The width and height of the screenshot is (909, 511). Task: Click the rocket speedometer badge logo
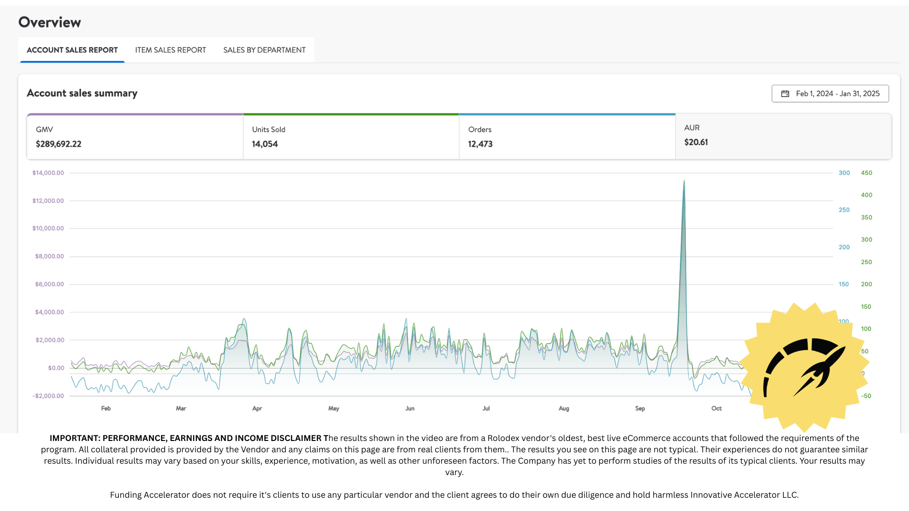click(x=804, y=368)
